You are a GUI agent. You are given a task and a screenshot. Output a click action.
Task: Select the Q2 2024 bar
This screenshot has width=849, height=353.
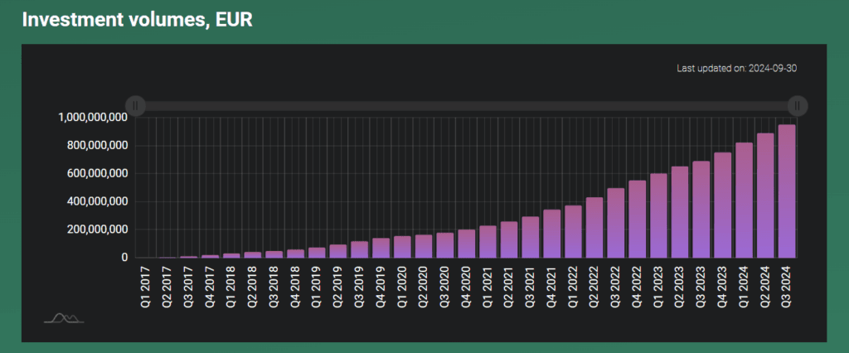coord(765,196)
